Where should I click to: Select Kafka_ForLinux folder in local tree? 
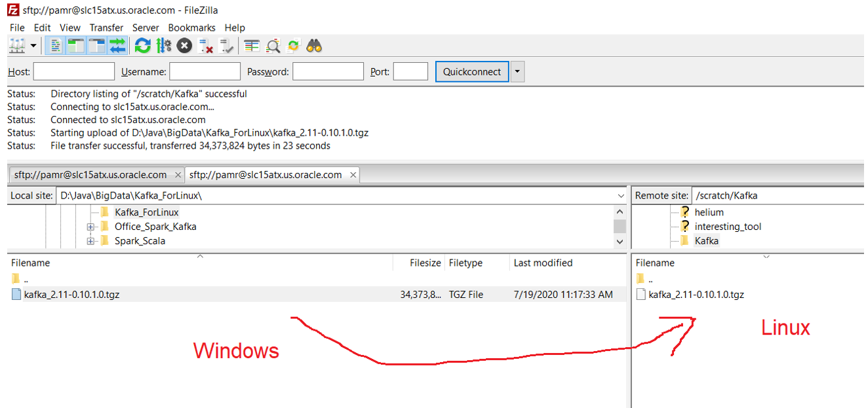[146, 212]
